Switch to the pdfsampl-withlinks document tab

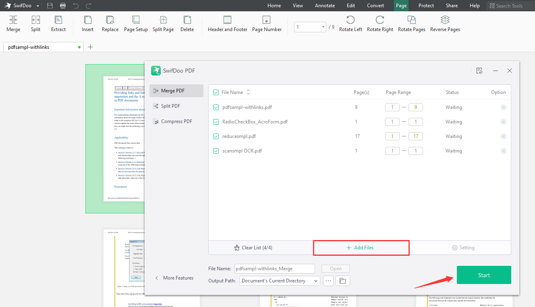[44, 47]
